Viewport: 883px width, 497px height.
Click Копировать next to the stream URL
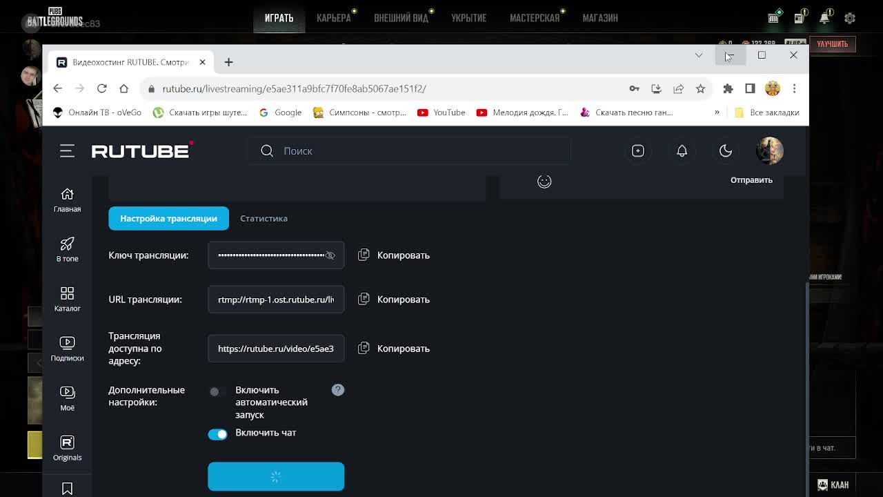(x=404, y=300)
